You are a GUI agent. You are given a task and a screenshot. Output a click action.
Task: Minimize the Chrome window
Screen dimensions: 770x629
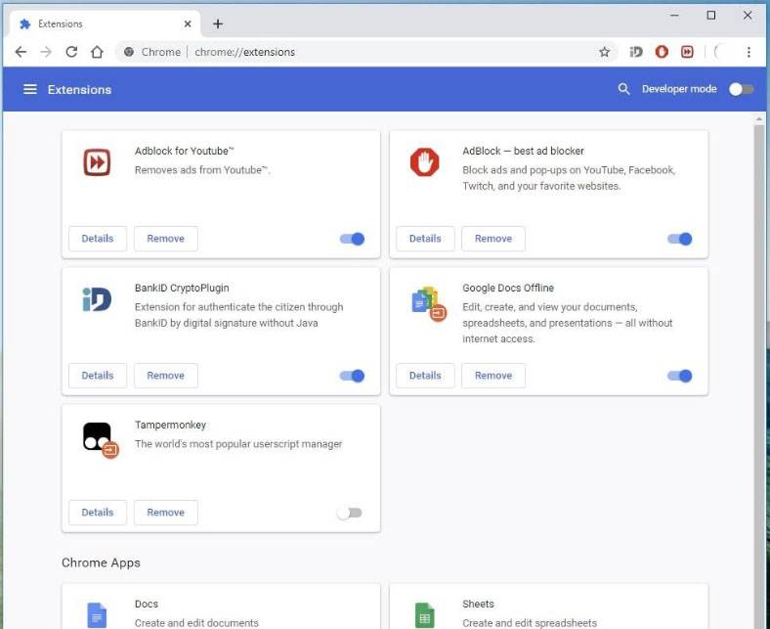pyautogui.click(x=675, y=16)
